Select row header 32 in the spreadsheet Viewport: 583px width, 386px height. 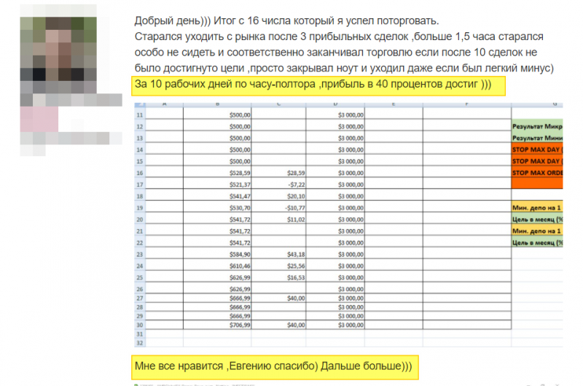(140, 343)
